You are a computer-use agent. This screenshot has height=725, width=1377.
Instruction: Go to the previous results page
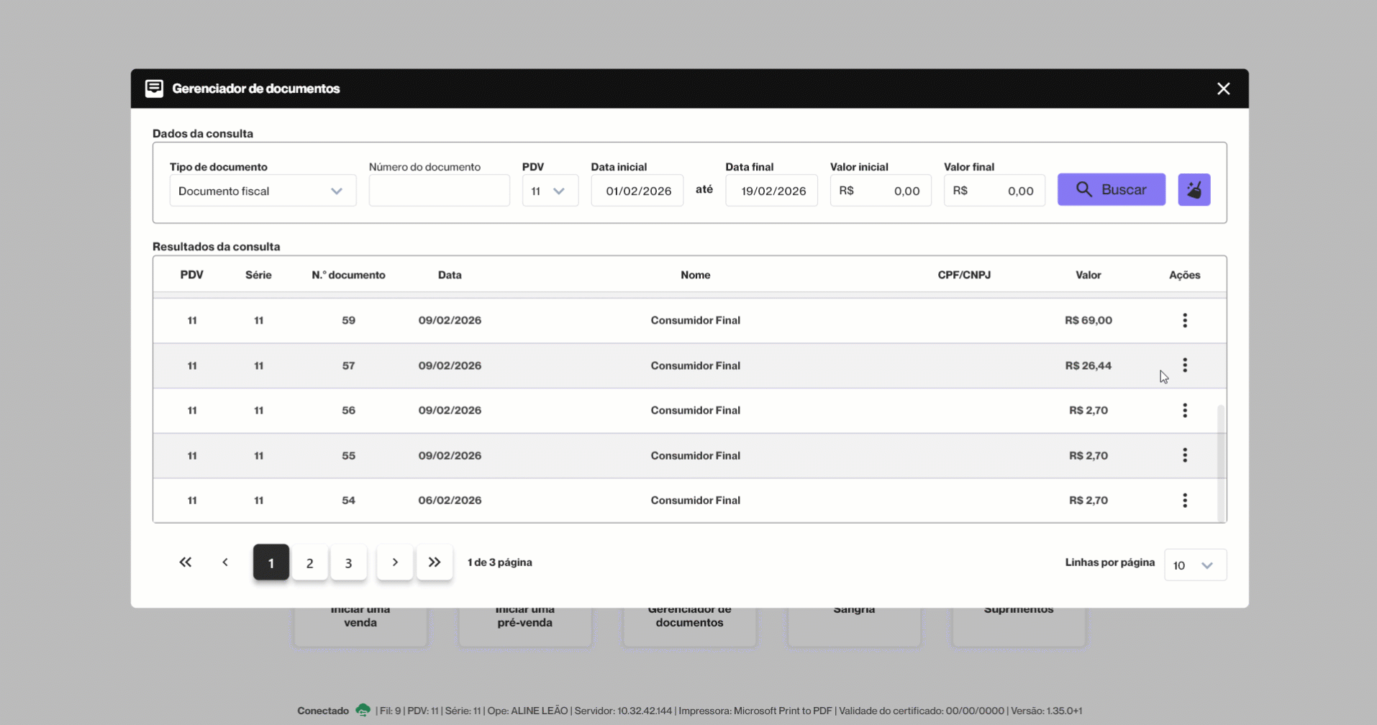point(225,562)
